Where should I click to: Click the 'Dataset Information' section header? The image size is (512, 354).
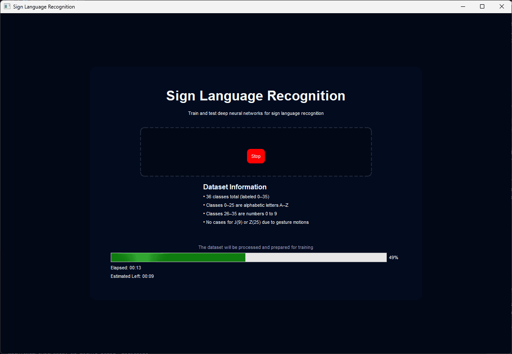point(235,187)
